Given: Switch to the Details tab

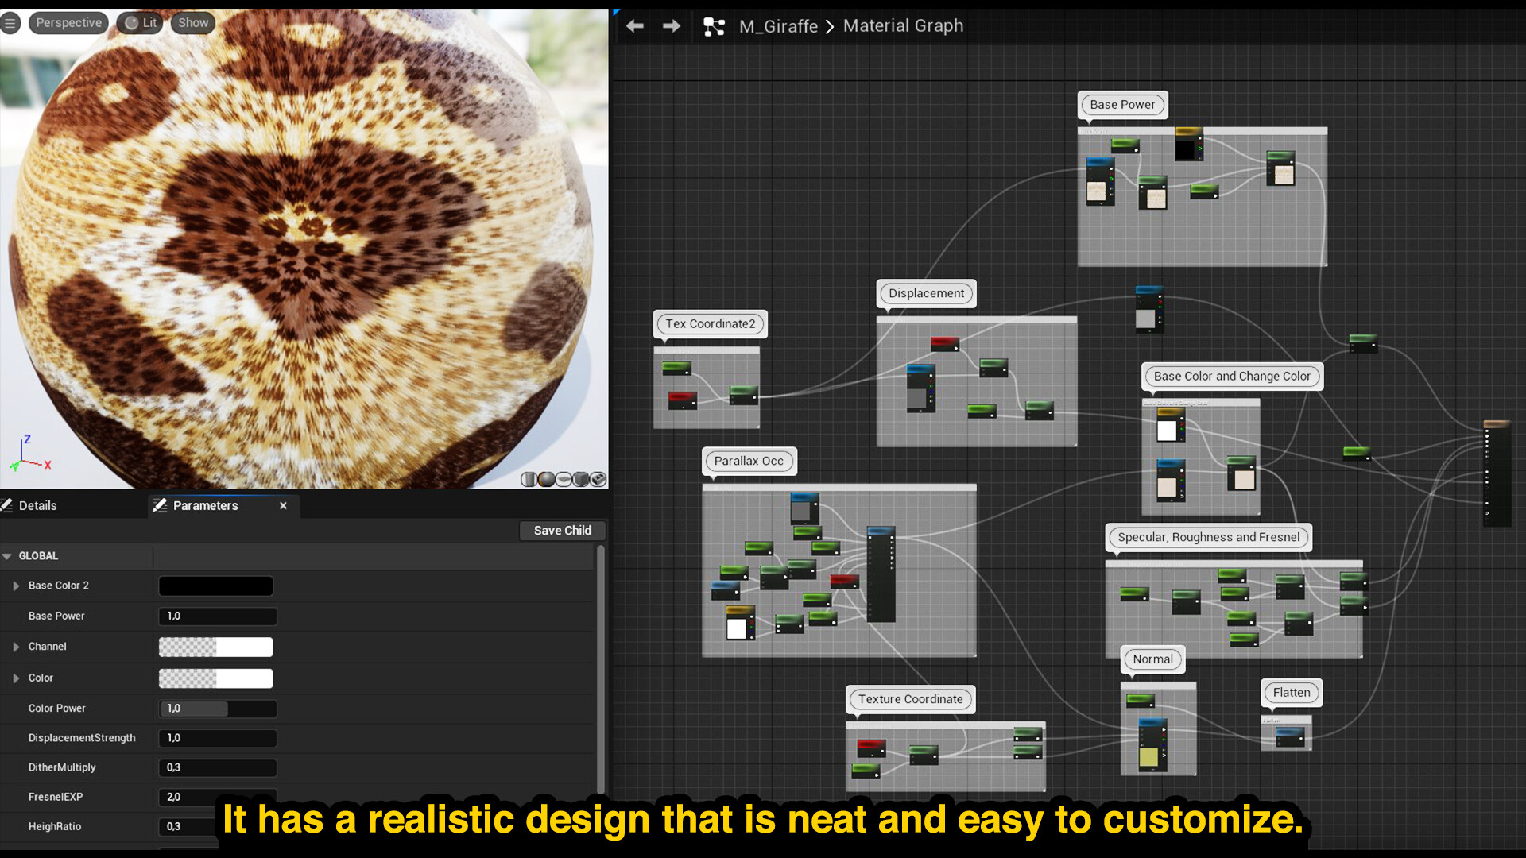Looking at the screenshot, I should click(x=38, y=505).
